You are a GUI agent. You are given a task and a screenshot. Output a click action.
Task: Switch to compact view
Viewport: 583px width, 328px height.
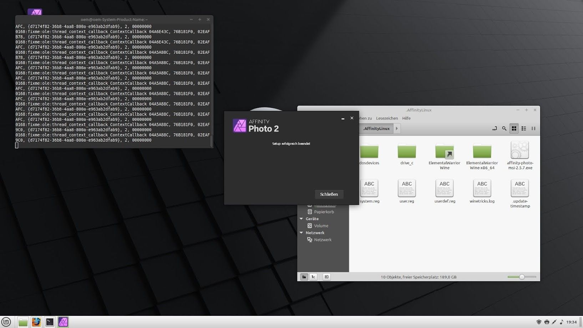pos(533,128)
